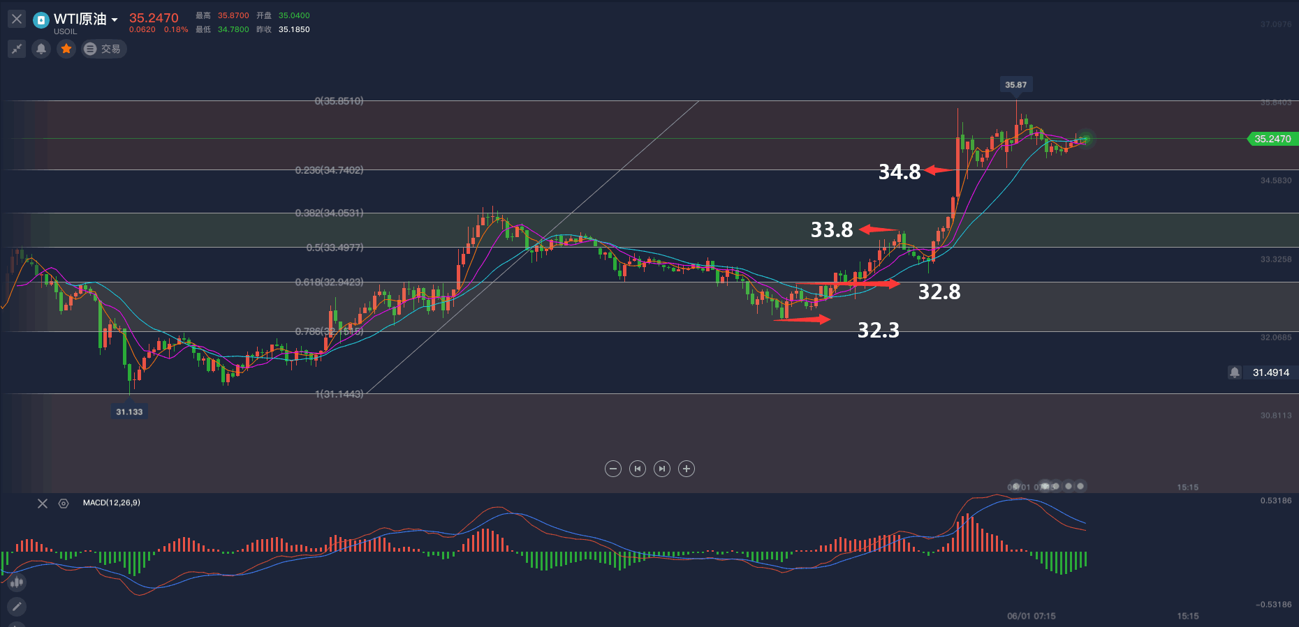The width and height of the screenshot is (1299, 627).
Task: Click the 37.0976 price axis label
Action: (x=1276, y=24)
